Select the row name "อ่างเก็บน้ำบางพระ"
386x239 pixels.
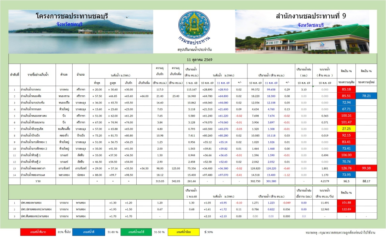(31, 90)
